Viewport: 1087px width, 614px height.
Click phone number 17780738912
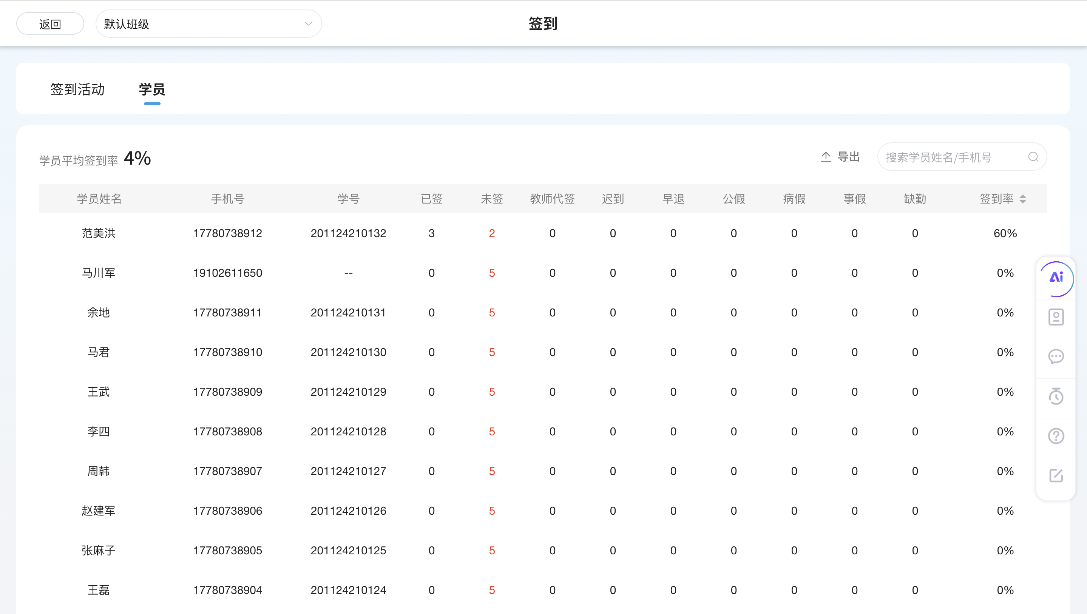pos(228,233)
